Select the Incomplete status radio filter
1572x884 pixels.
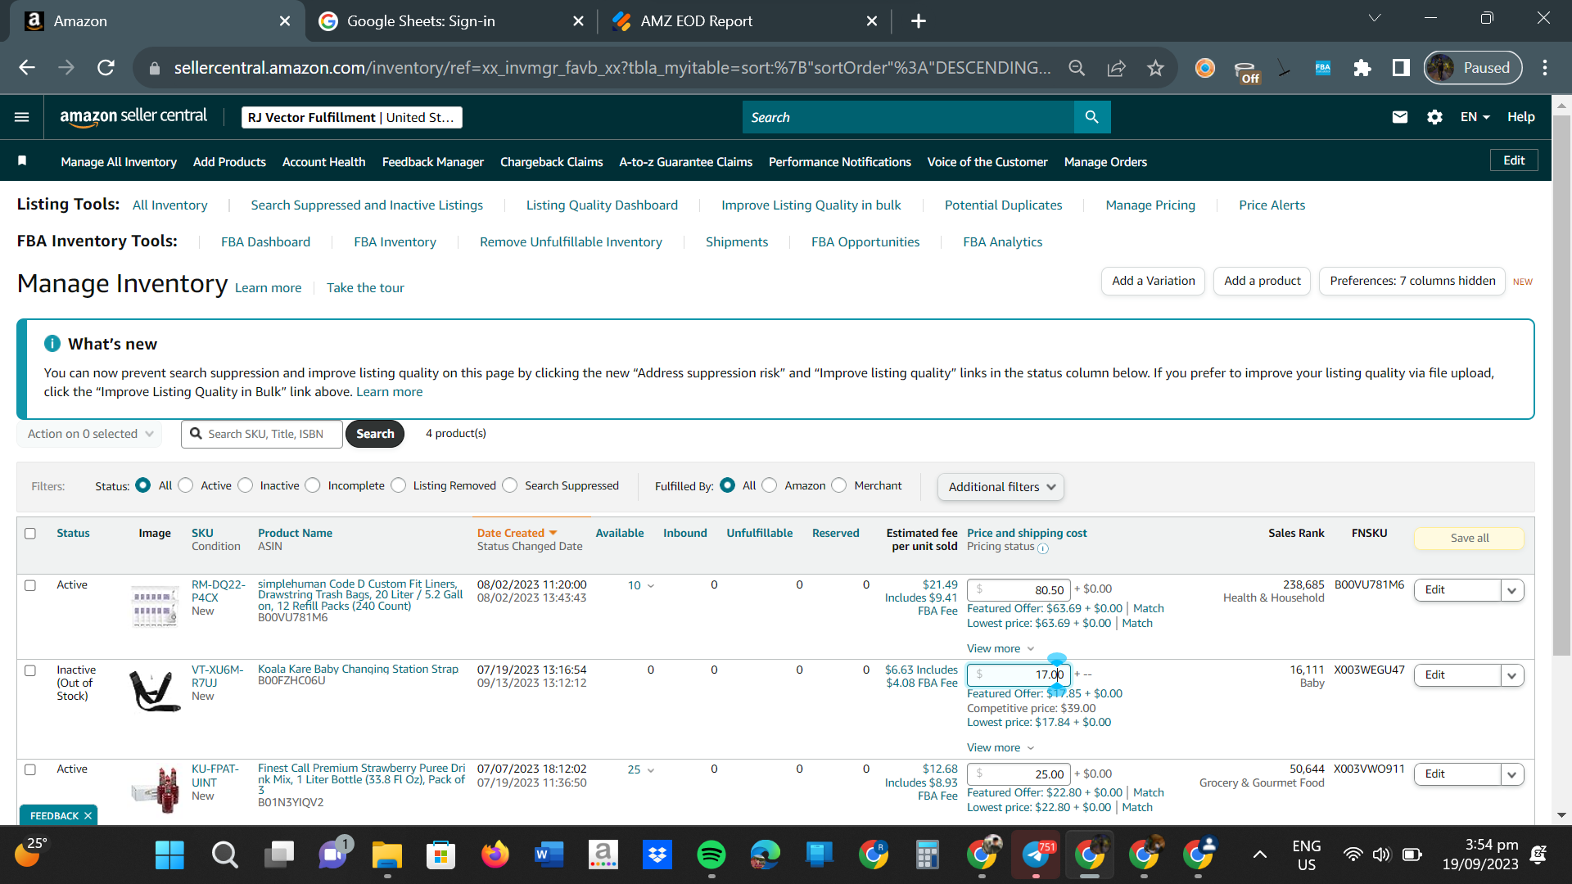(313, 485)
